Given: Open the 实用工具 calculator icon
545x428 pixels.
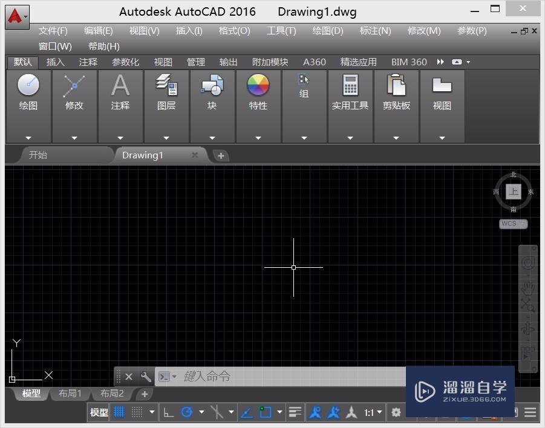Looking at the screenshot, I should 350,85.
